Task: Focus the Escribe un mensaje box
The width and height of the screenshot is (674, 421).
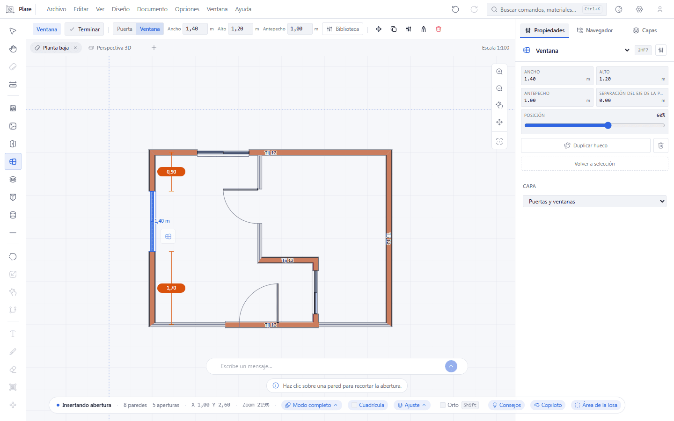Action: tap(330, 366)
